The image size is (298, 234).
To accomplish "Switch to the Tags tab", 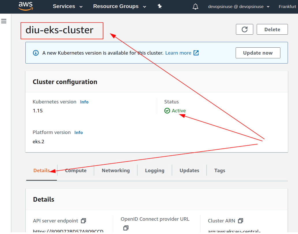I will tap(220, 170).
